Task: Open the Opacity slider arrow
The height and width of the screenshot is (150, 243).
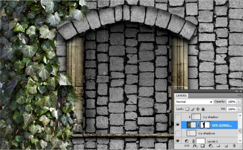Action: [239, 101]
